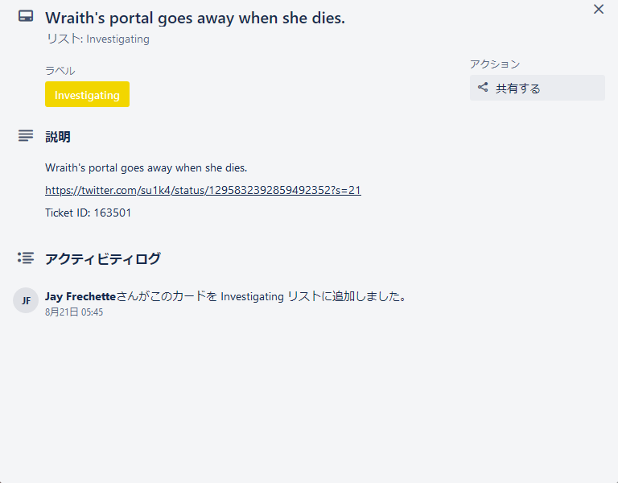Click the 8月21日 05:45 timestamp
This screenshot has width=618, height=483.
pyautogui.click(x=74, y=312)
